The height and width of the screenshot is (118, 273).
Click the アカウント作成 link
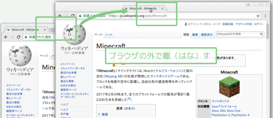coord(243,24)
